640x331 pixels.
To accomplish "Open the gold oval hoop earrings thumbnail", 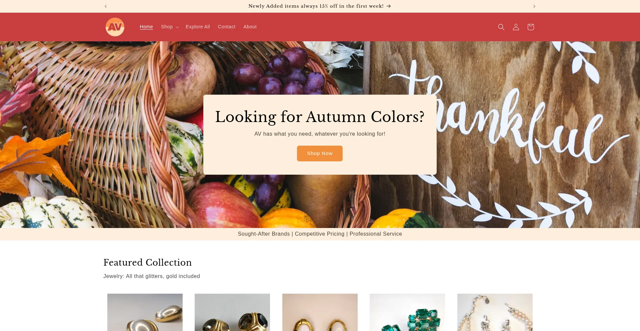I will (320, 312).
